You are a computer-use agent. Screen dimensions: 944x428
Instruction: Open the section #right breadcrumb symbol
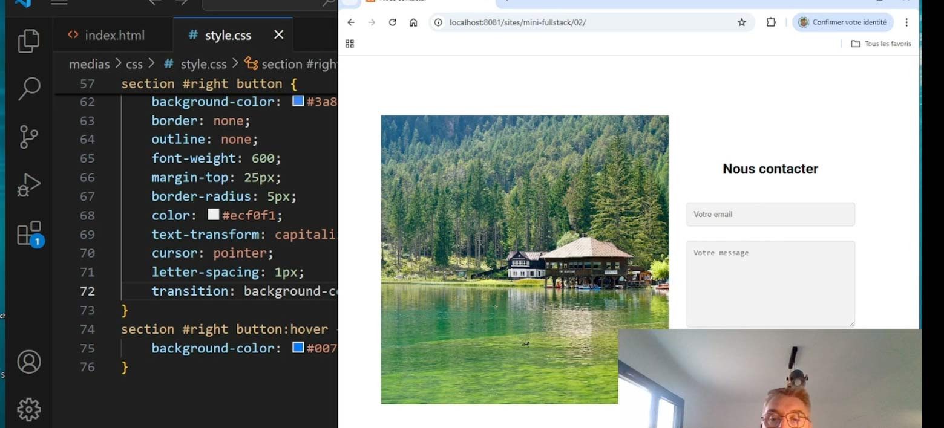pos(291,64)
